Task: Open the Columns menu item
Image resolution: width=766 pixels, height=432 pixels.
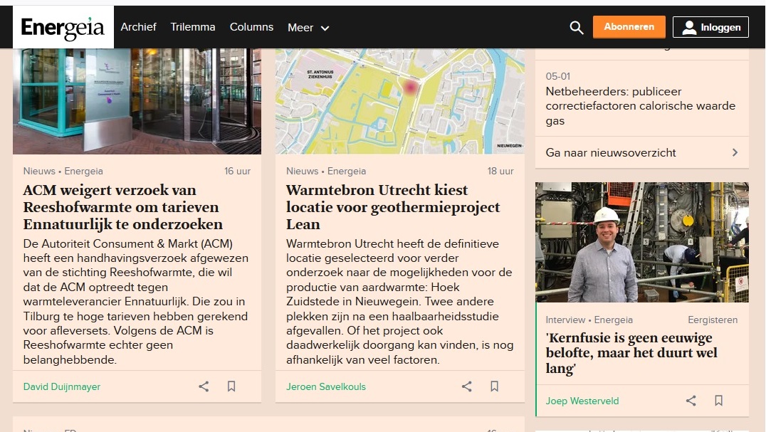Action: (251, 27)
